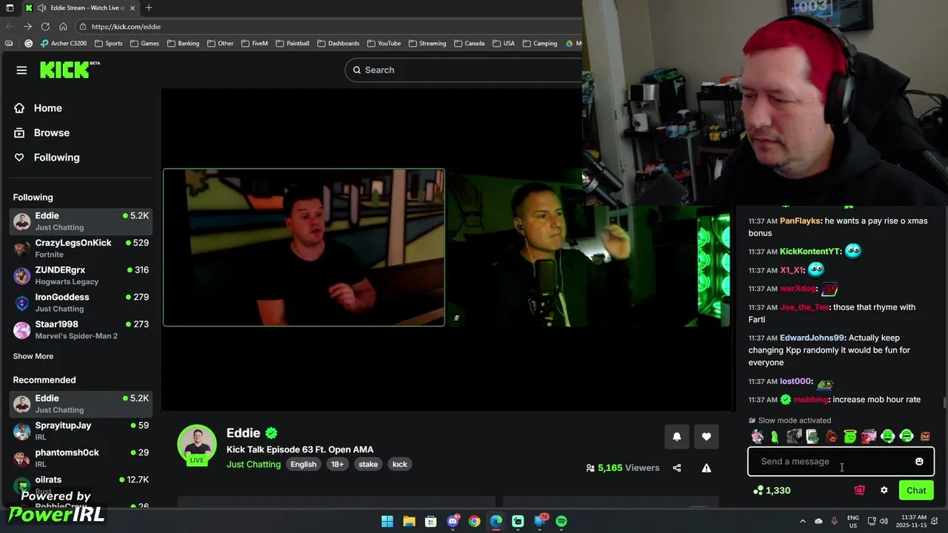Show hidden system tray icons
This screenshot has height=533, width=948.
[x=802, y=521]
